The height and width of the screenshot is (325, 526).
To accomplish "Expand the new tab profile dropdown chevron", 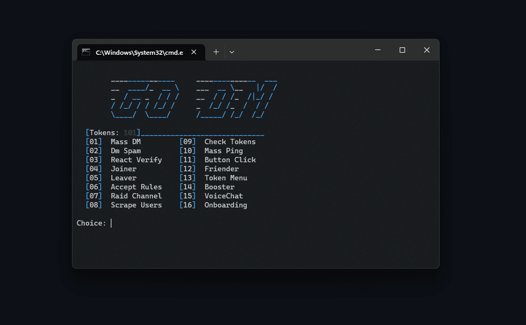I will point(232,52).
